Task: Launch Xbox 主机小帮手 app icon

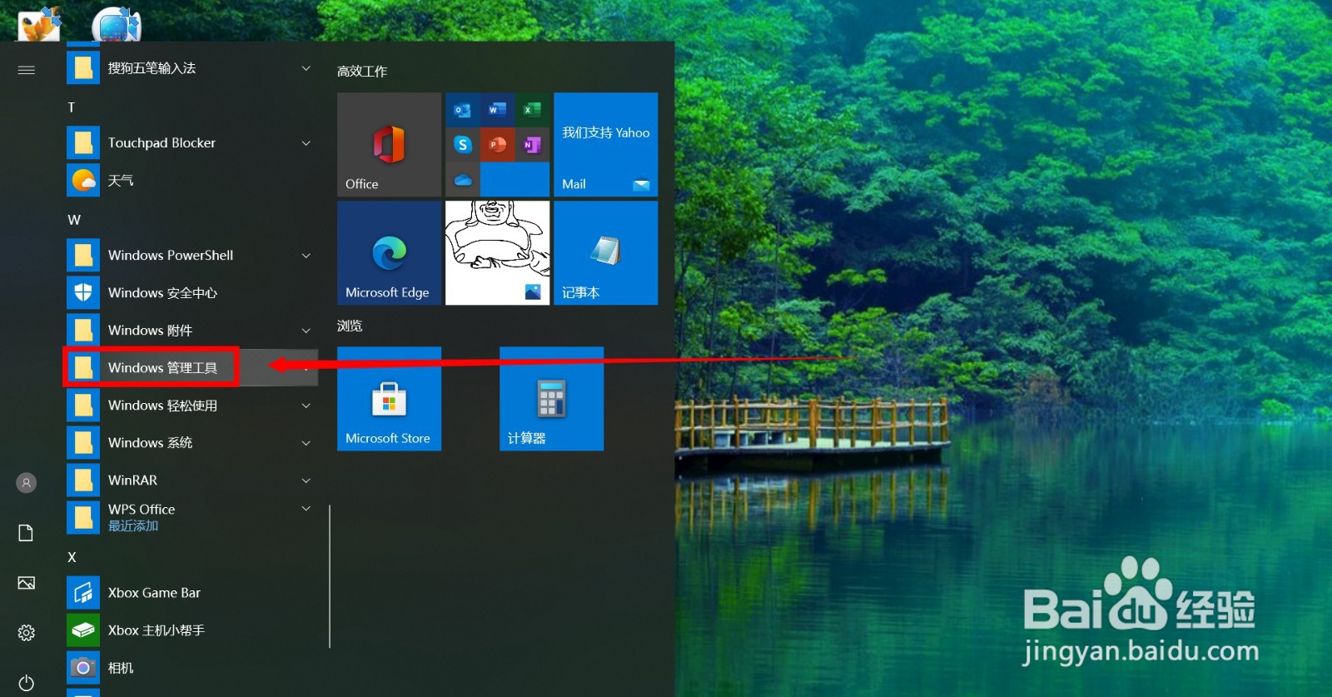Action: point(83,630)
